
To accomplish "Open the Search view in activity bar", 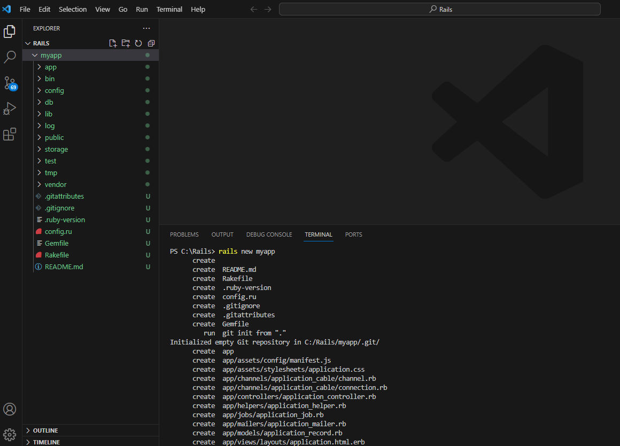I will [10, 57].
